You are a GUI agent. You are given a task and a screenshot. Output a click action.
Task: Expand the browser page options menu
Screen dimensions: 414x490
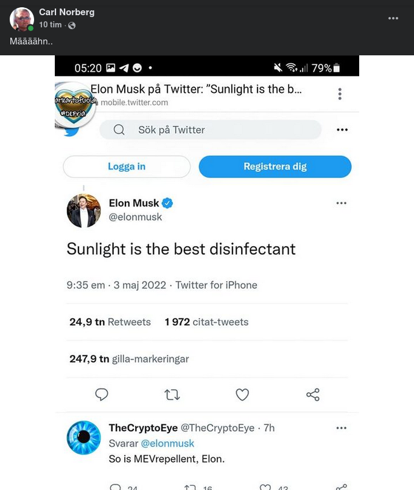point(340,94)
